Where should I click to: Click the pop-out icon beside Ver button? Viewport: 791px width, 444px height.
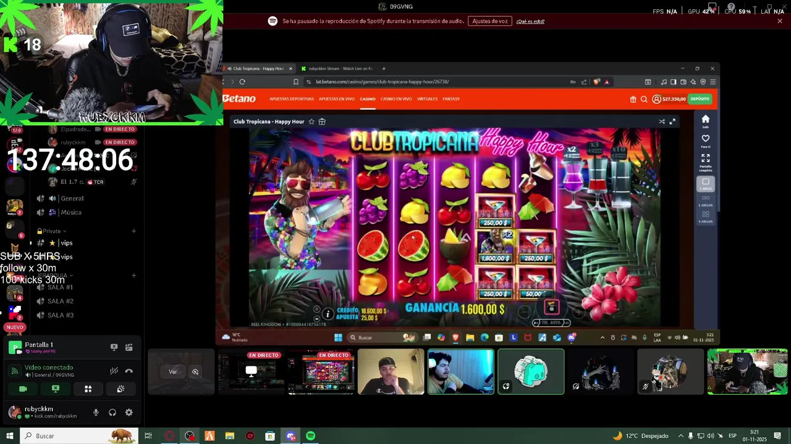(195, 372)
